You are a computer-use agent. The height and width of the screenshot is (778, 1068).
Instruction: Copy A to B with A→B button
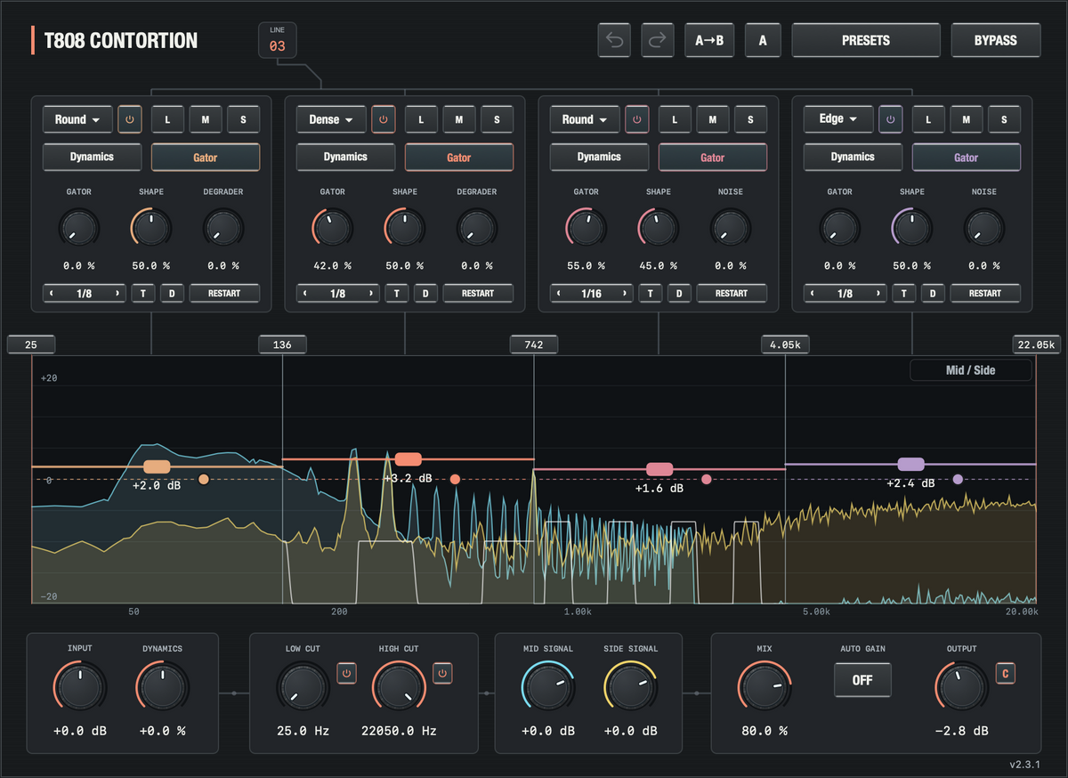(x=709, y=40)
